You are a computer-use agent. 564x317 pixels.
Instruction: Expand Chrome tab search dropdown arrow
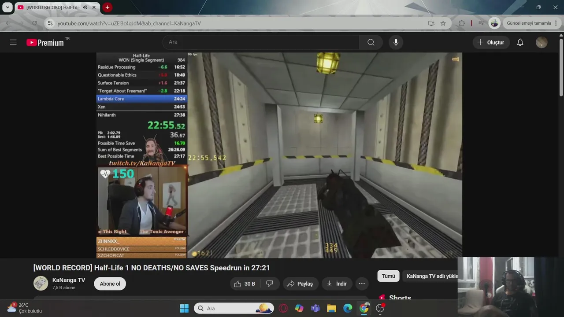click(7, 7)
